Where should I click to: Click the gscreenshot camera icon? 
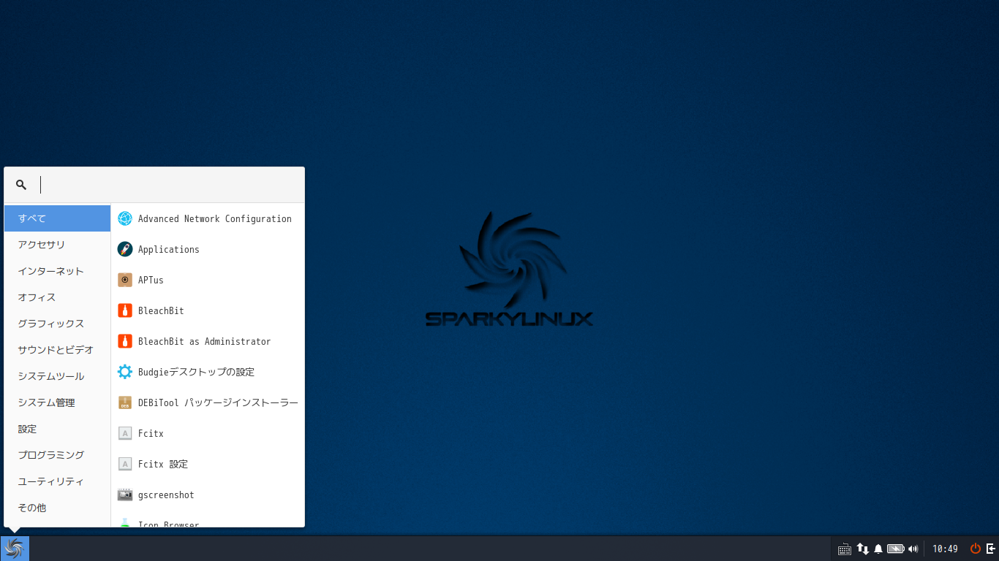click(125, 495)
